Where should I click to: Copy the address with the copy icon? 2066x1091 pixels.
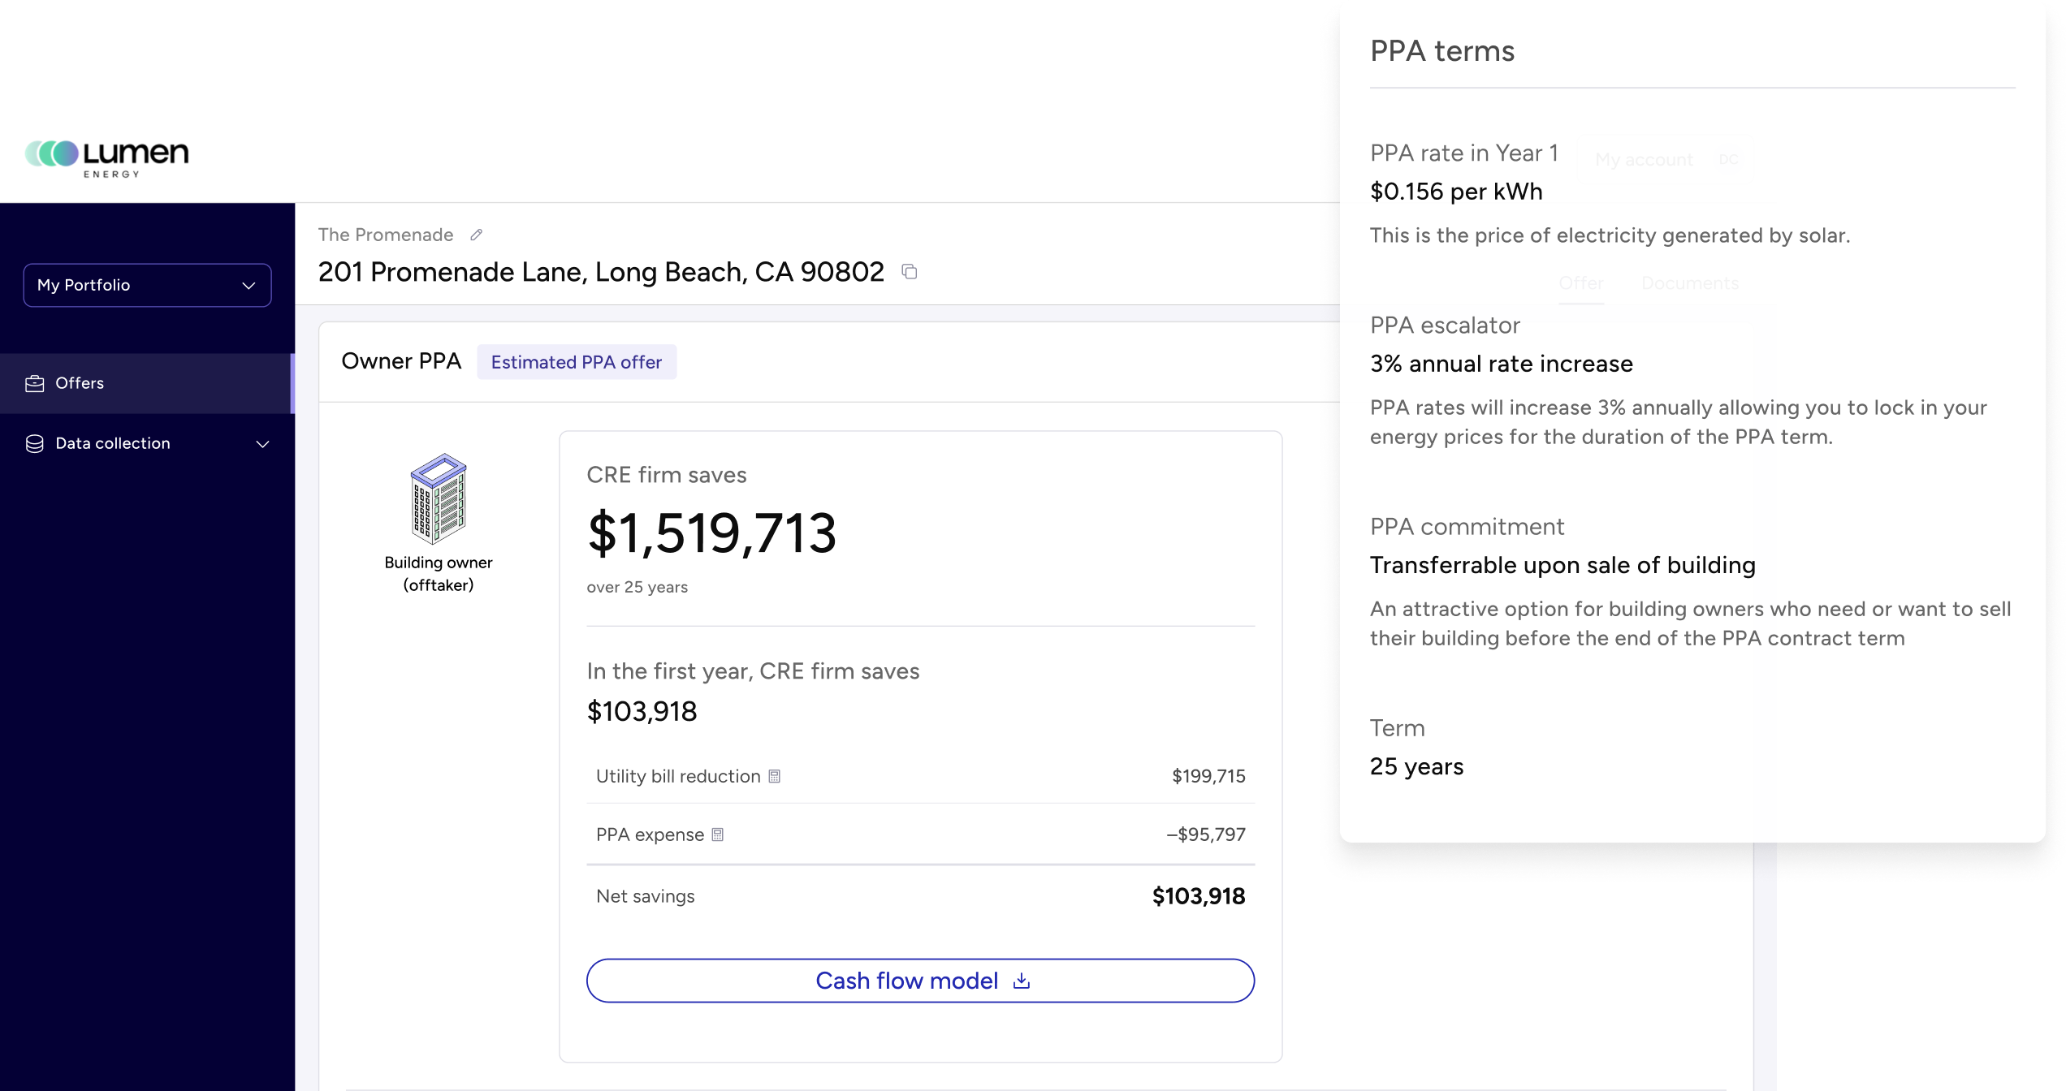910,272
